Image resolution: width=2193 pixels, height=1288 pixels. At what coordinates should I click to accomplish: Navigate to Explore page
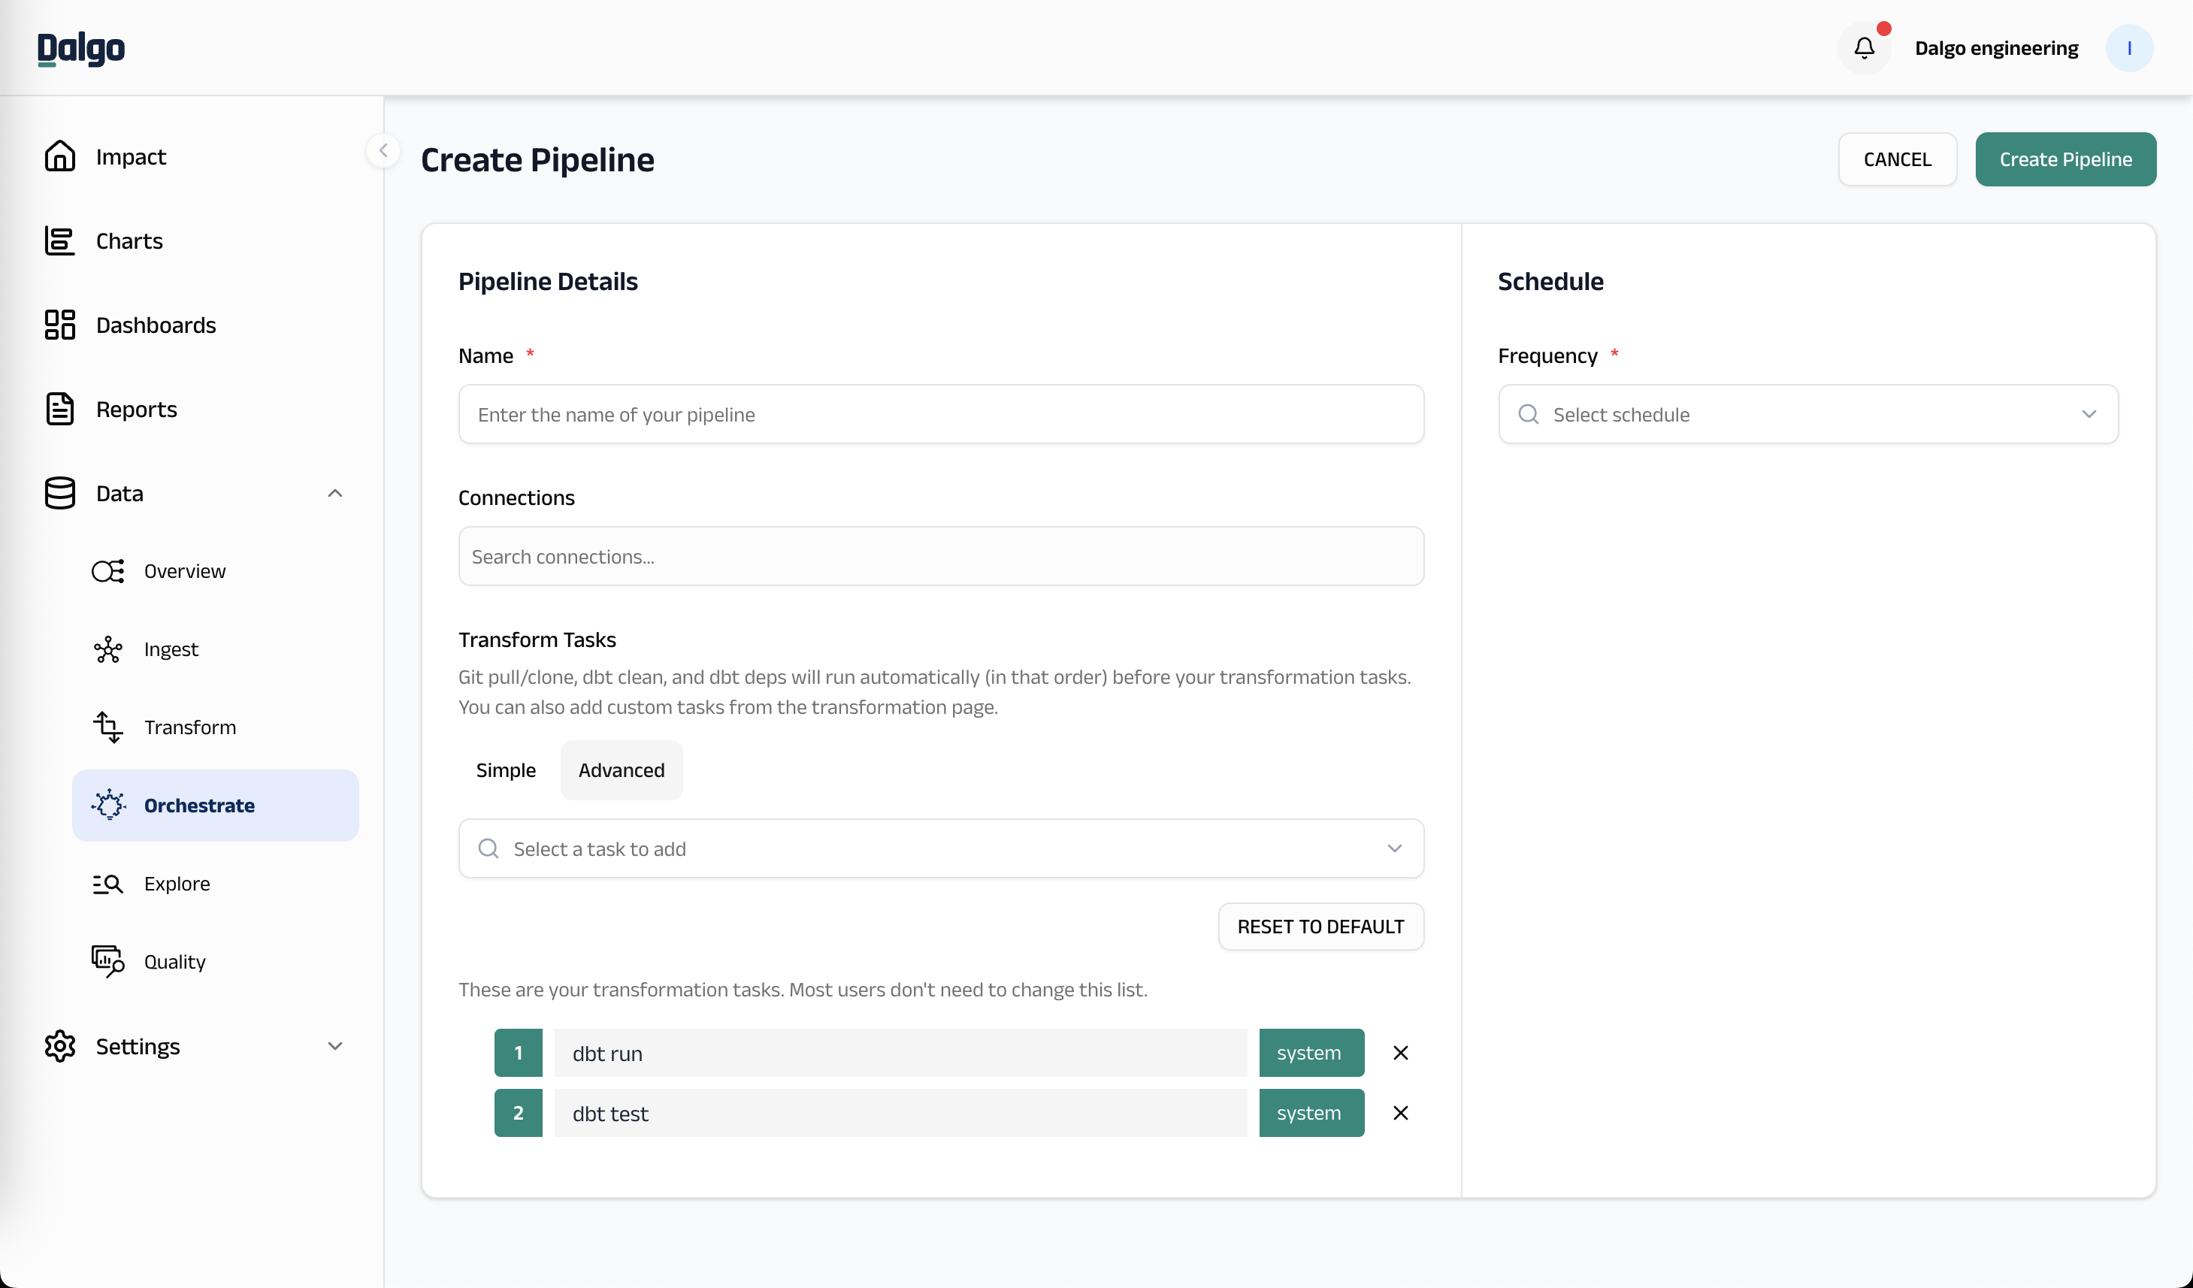[x=177, y=883]
